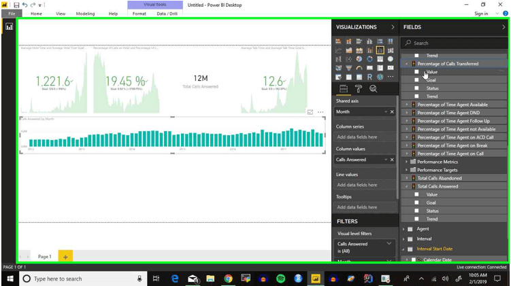Open the File menu

[x=12, y=14]
